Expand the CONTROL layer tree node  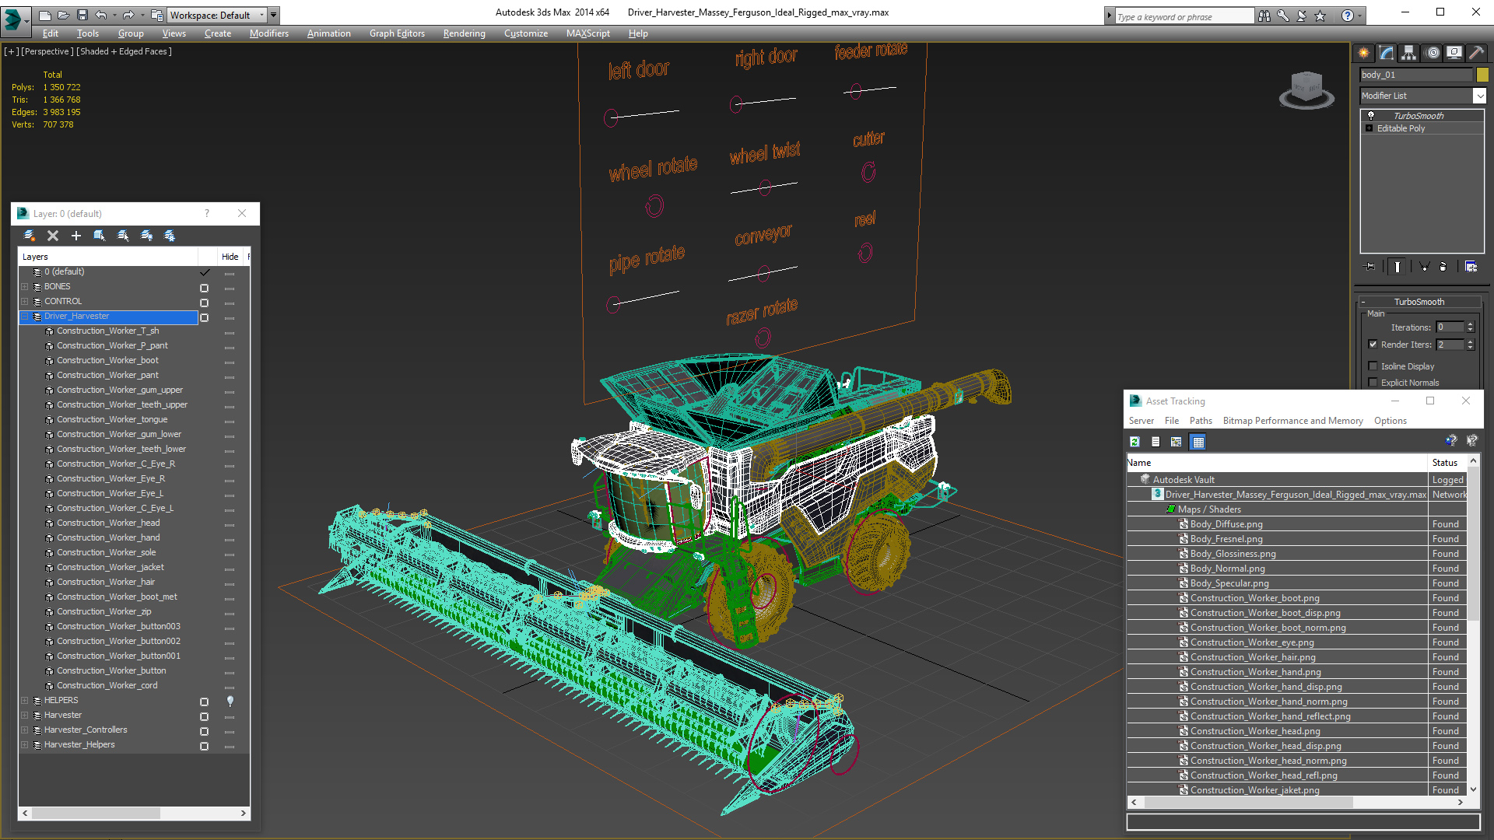(x=25, y=302)
